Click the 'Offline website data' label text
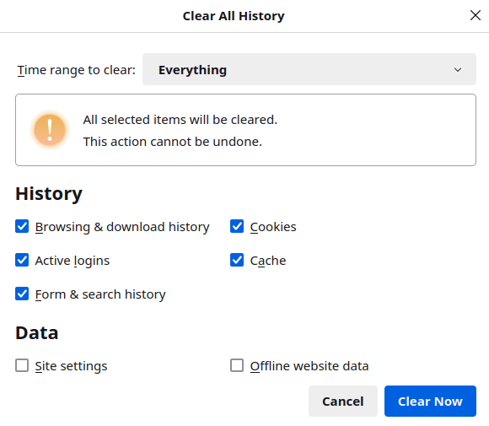Viewport: 489px width, 426px height. pos(309,366)
